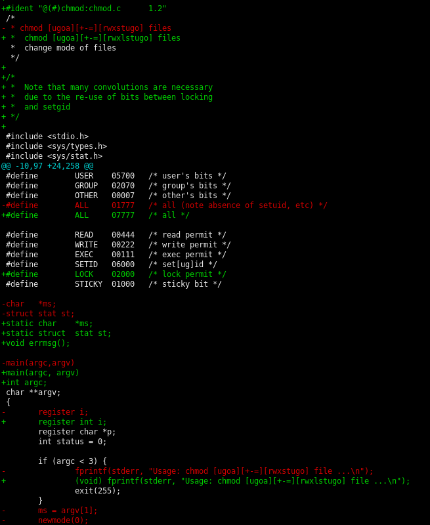Image resolution: width=430 pixels, height=525 pixels.
Task: Click the added 'int argc;' line
Action: coord(24,383)
